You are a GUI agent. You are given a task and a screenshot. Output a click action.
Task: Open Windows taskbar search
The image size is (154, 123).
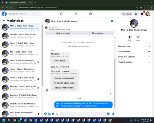click(x=9, y=120)
